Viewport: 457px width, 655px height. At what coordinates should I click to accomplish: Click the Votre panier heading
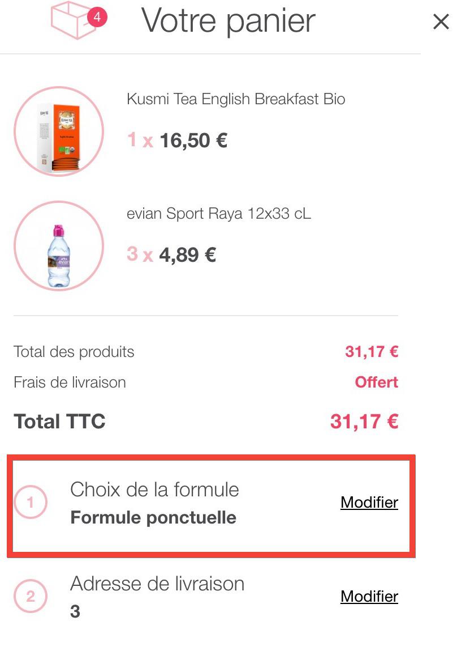[228, 21]
